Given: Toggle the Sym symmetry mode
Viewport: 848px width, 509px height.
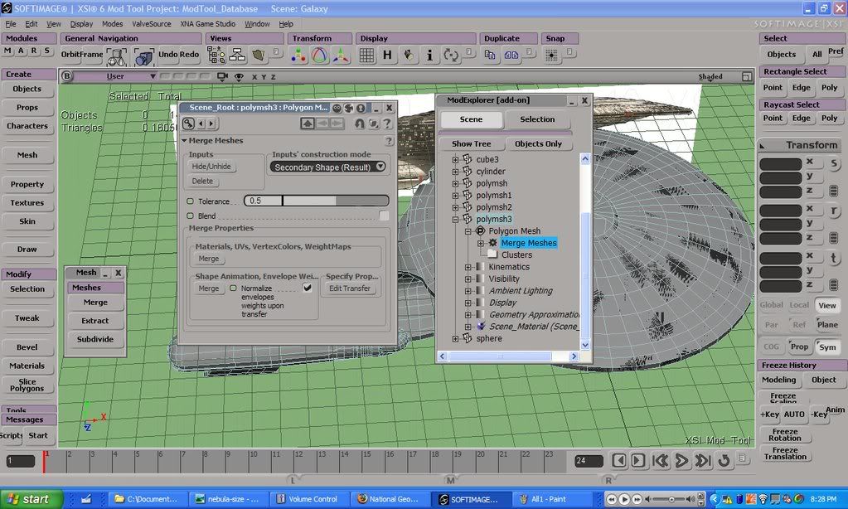Looking at the screenshot, I should point(827,347).
